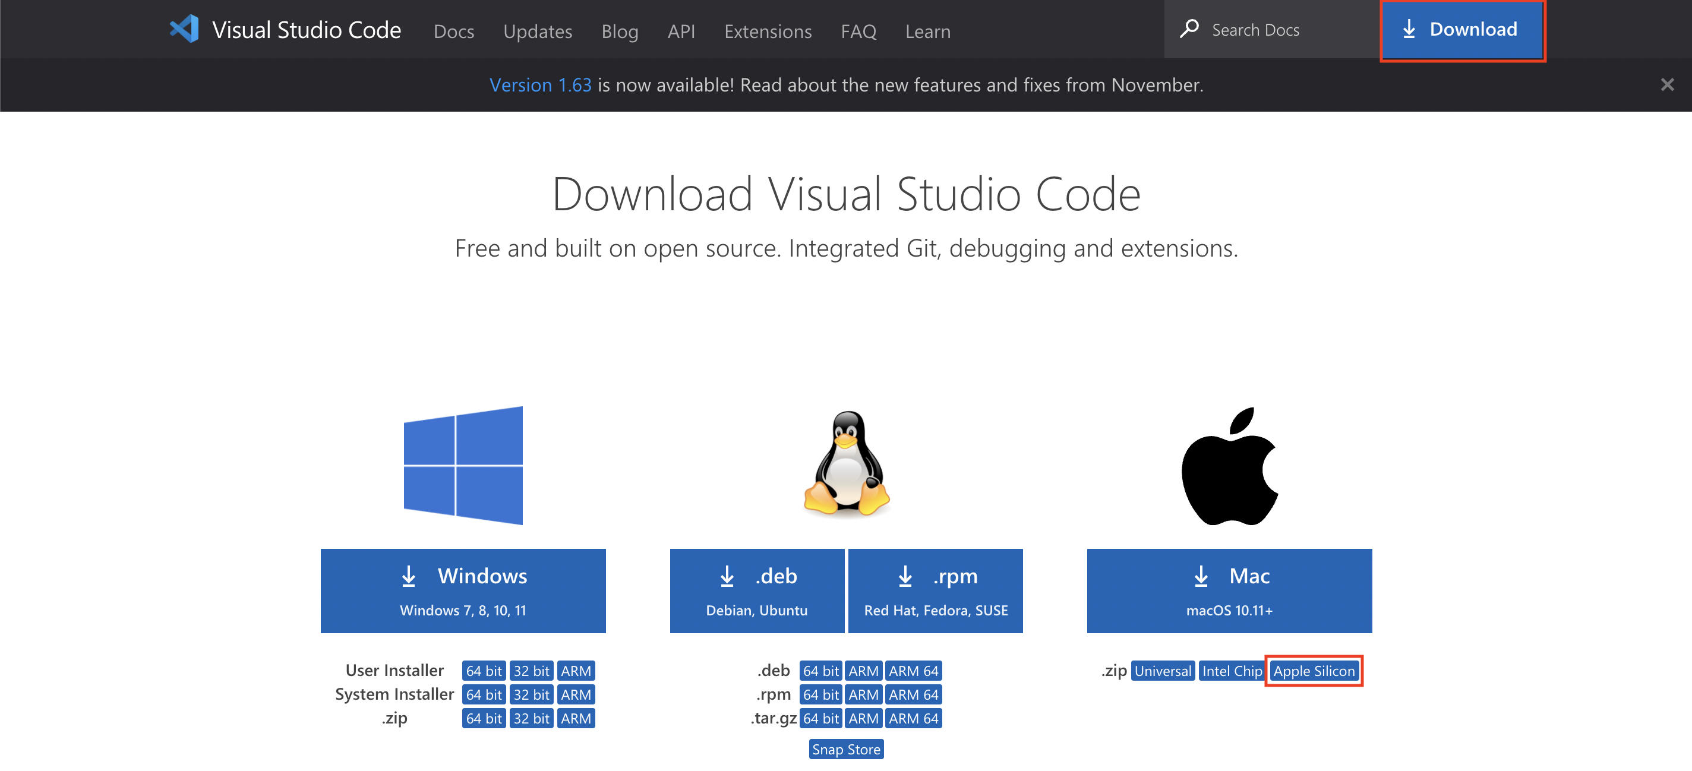
Task: Download the Windows installer
Action: click(x=463, y=590)
